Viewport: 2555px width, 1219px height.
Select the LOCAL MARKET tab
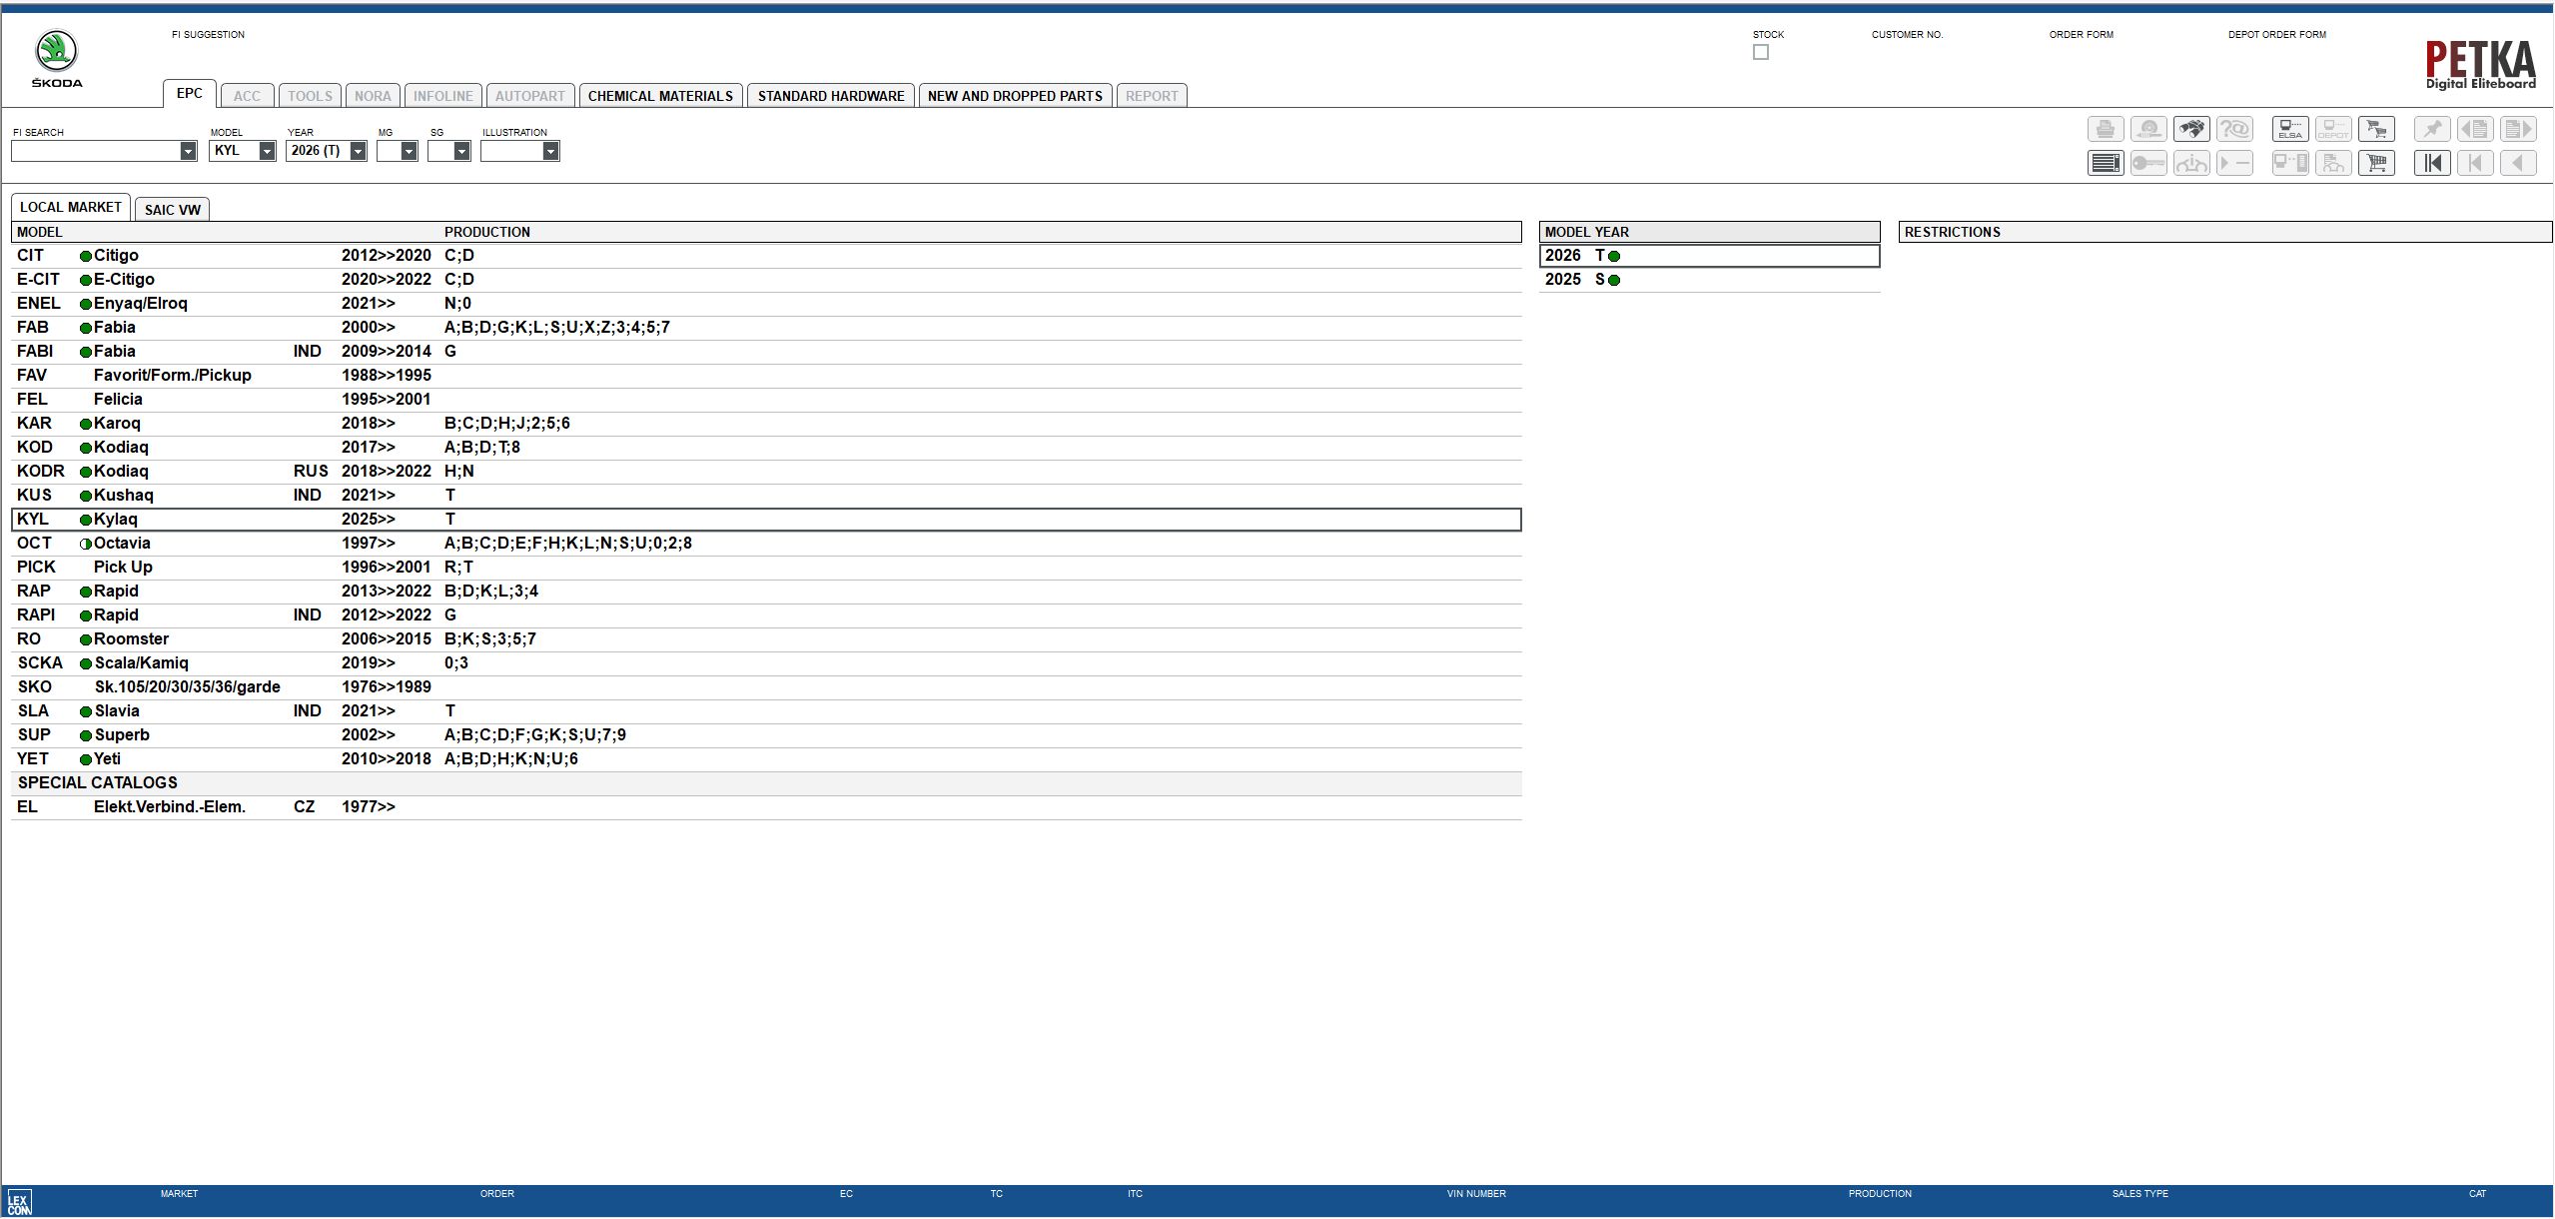[70, 207]
